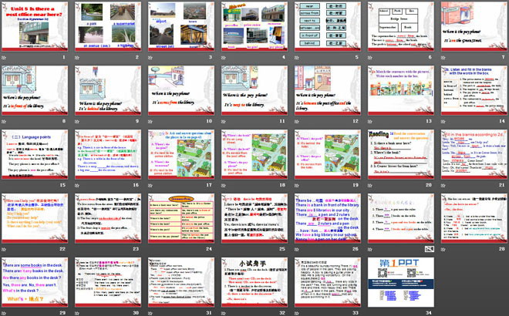Select slide 21 'Fill in the blanks' thumbnail
The width and height of the screenshot is (509, 316).
pyautogui.click(x=474, y=154)
